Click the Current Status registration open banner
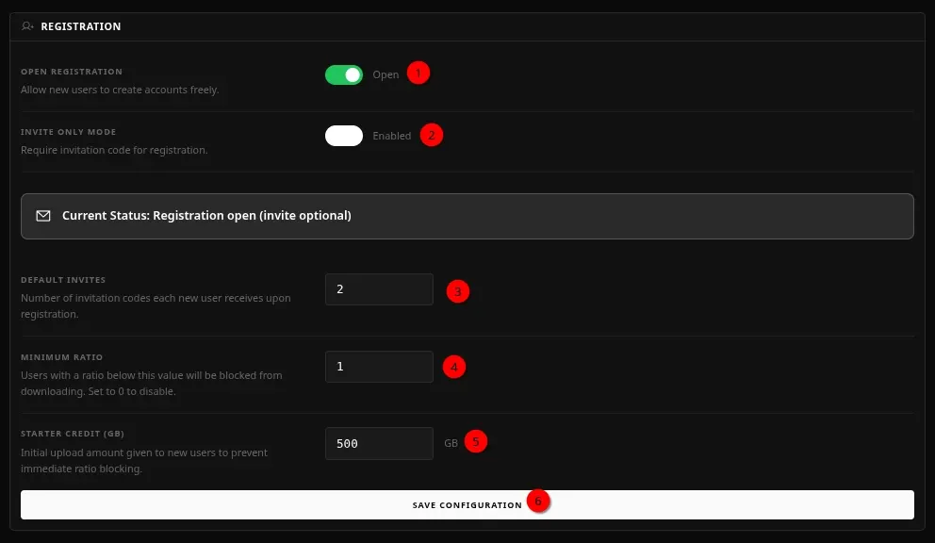 tap(467, 216)
